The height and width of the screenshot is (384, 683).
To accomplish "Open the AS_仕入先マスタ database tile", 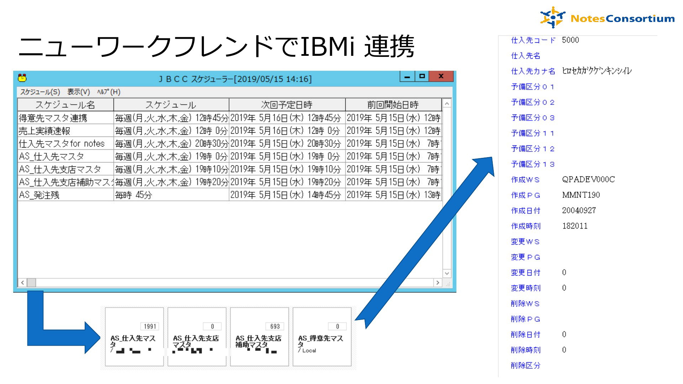I will [134, 337].
